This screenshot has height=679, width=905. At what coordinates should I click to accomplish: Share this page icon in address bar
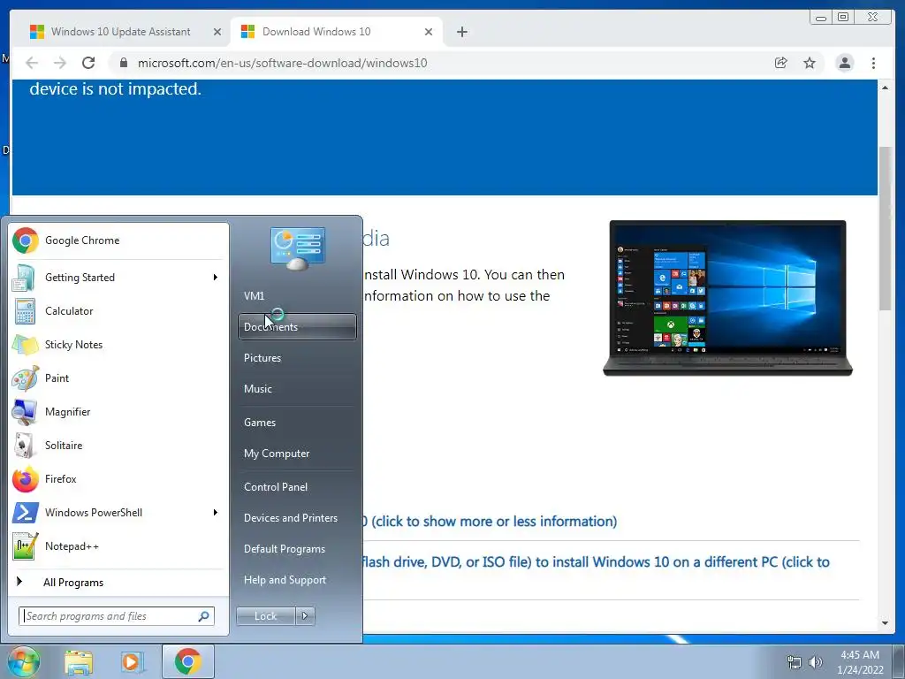[x=781, y=63]
